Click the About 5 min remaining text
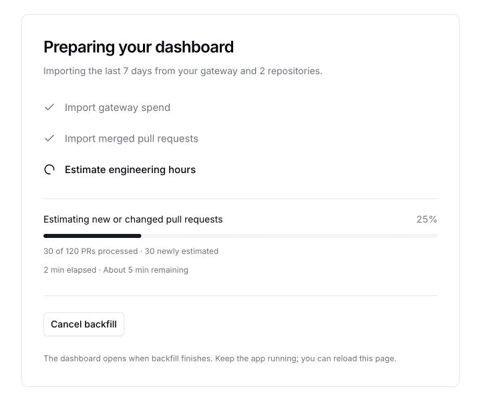 tap(146, 270)
